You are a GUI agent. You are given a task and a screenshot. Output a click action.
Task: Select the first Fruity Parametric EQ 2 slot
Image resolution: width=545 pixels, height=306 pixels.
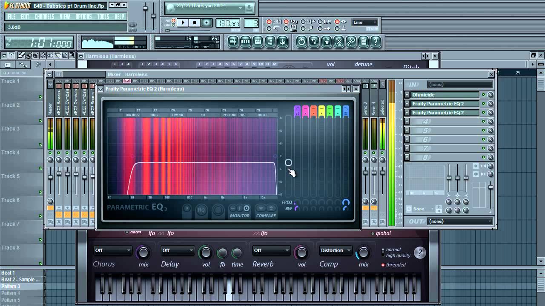tap(445, 104)
